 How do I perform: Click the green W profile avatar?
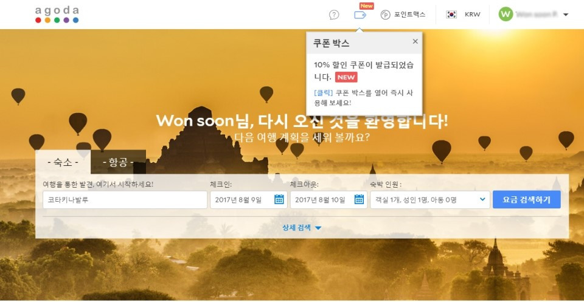point(506,15)
